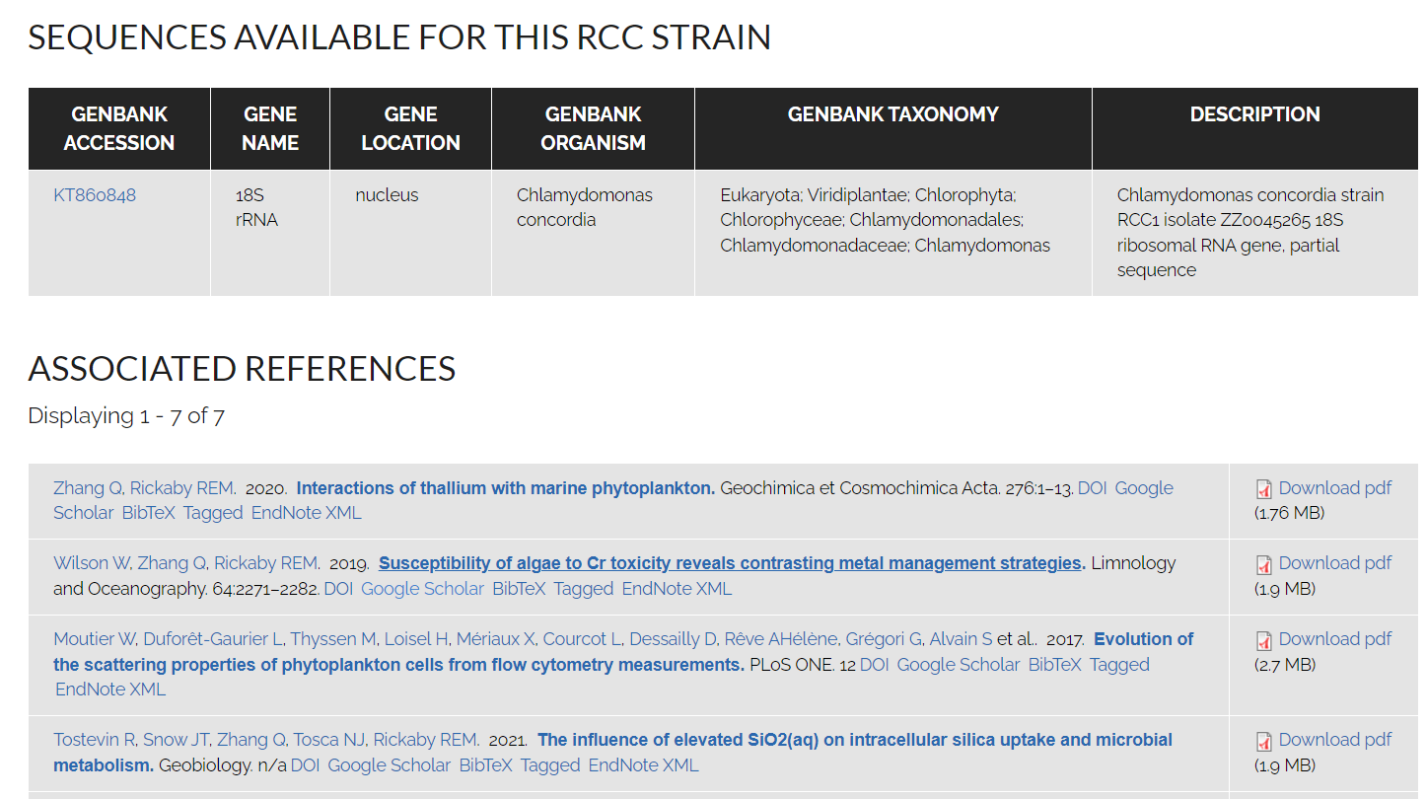This screenshot has width=1426, height=799.
Task: Open Google Scholar for Moutier 2017 paper
Action: coord(958,665)
